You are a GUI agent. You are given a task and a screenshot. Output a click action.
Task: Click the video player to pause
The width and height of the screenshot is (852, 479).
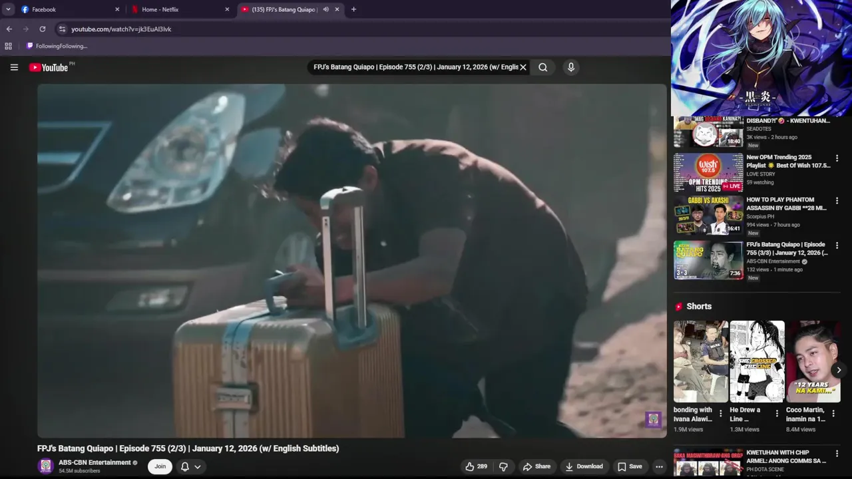[x=351, y=261]
